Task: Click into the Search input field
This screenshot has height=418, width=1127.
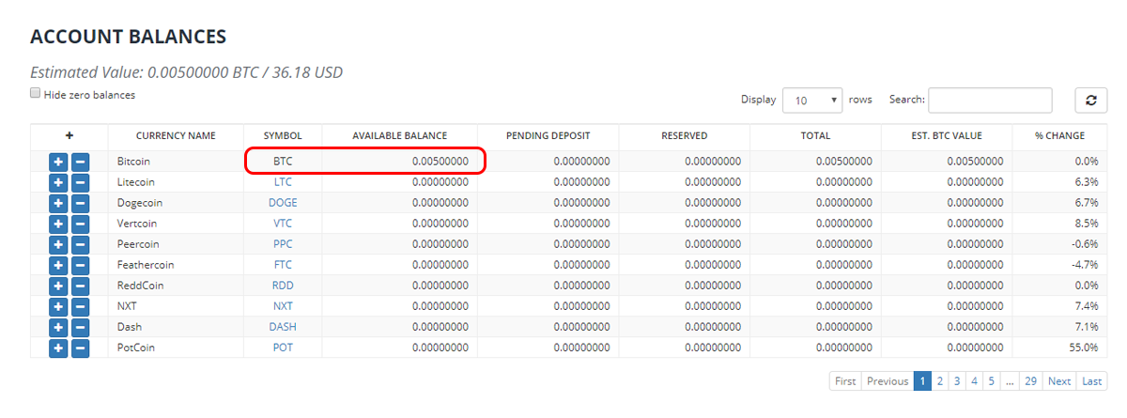Action: pyautogui.click(x=990, y=100)
